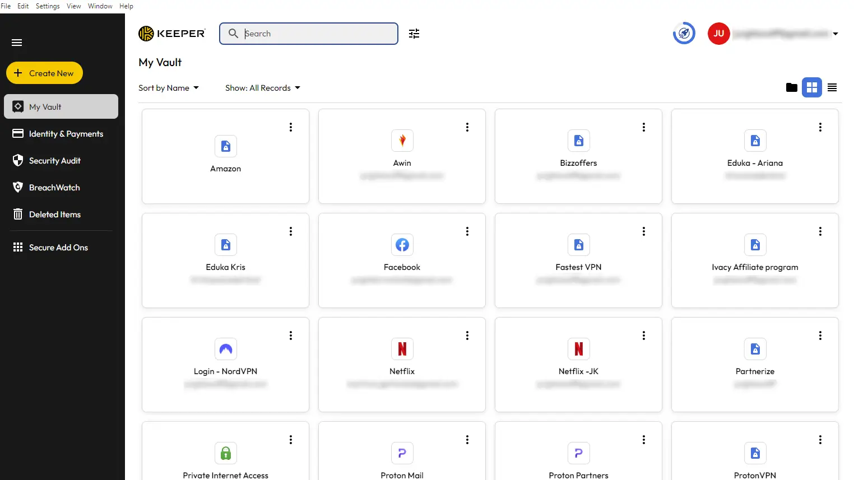
Task: Switch to folder view icon
Action: 792,87
